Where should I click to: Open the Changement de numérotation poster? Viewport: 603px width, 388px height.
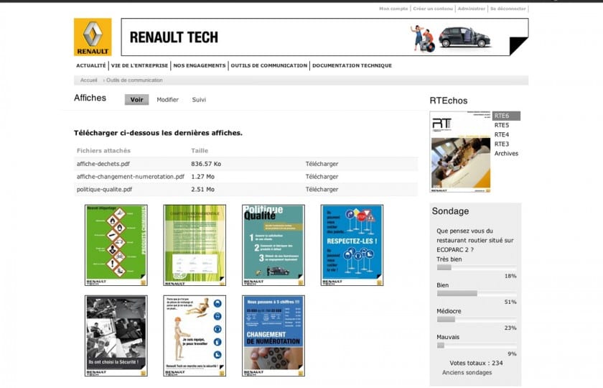point(274,336)
